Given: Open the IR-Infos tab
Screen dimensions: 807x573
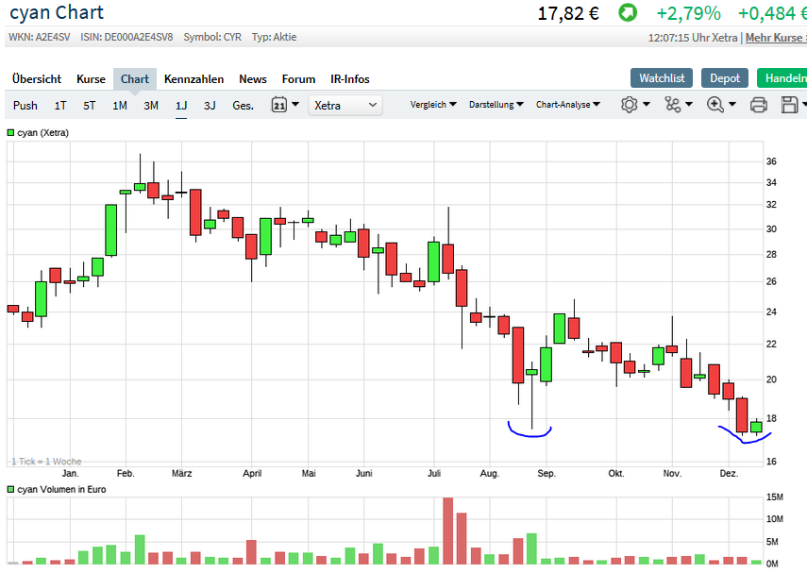Looking at the screenshot, I should tap(350, 79).
